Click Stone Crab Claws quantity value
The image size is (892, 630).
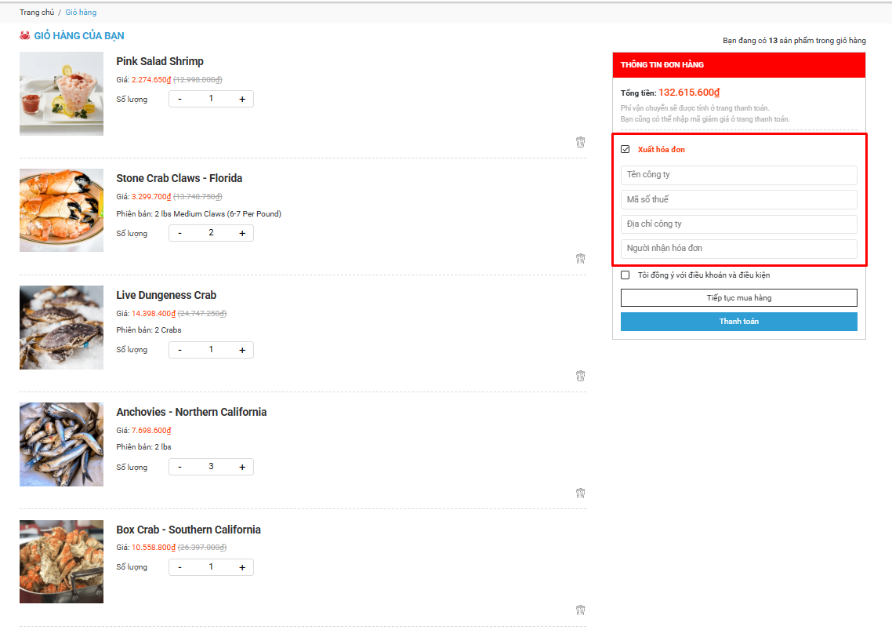pos(211,232)
